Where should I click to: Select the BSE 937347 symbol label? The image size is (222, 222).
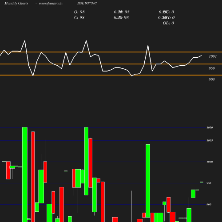(87, 3)
